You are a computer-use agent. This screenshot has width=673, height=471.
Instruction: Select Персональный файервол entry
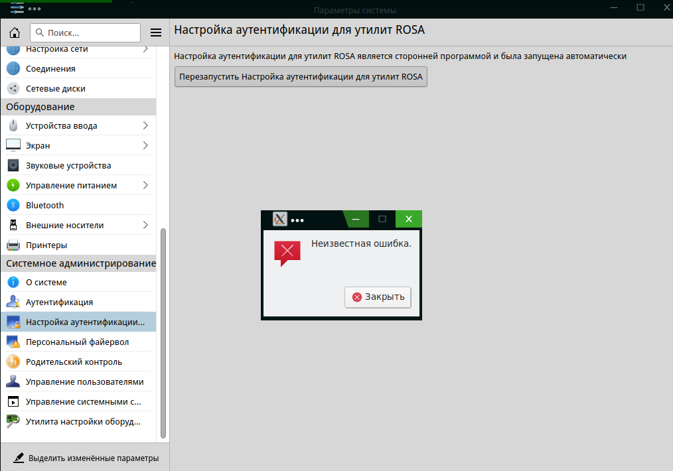78,342
